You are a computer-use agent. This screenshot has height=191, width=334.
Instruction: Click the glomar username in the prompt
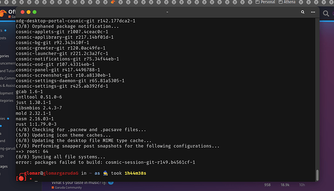pos(32,173)
